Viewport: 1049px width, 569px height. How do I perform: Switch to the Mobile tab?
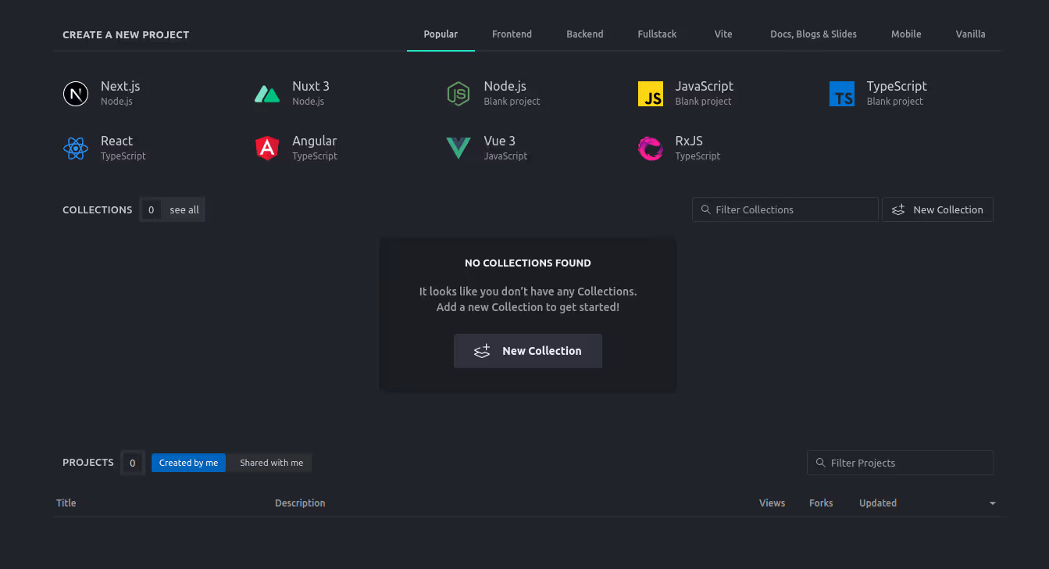point(906,34)
